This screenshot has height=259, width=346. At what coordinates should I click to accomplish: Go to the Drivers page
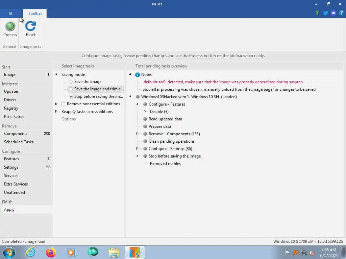point(26,100)
